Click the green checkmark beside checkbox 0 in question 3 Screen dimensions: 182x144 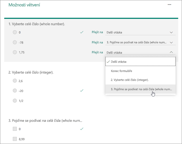82,129
